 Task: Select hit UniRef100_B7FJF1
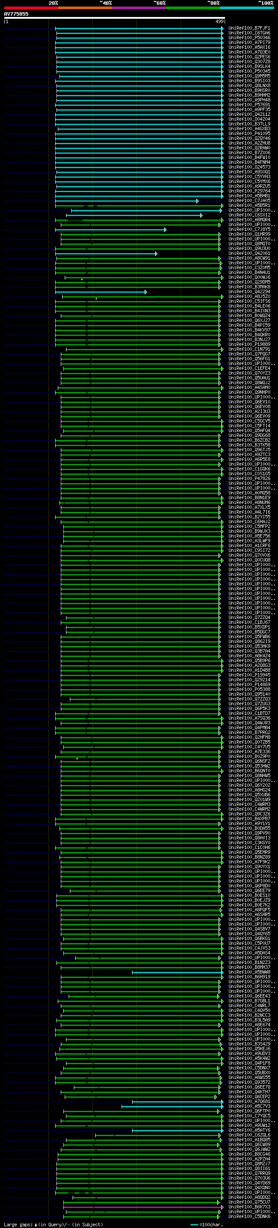(249, 28)
